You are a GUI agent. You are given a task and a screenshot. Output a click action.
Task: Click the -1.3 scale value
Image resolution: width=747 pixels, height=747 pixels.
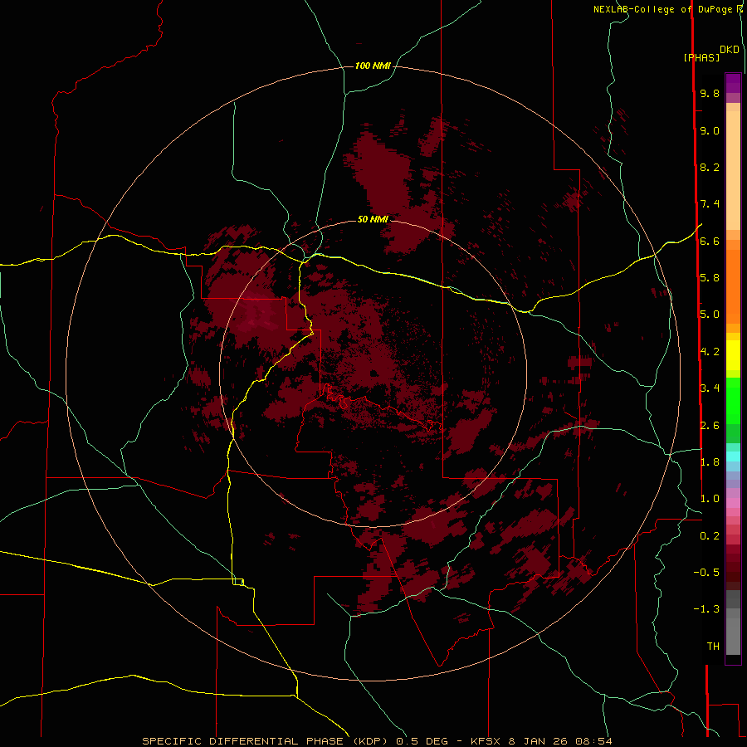706,609
